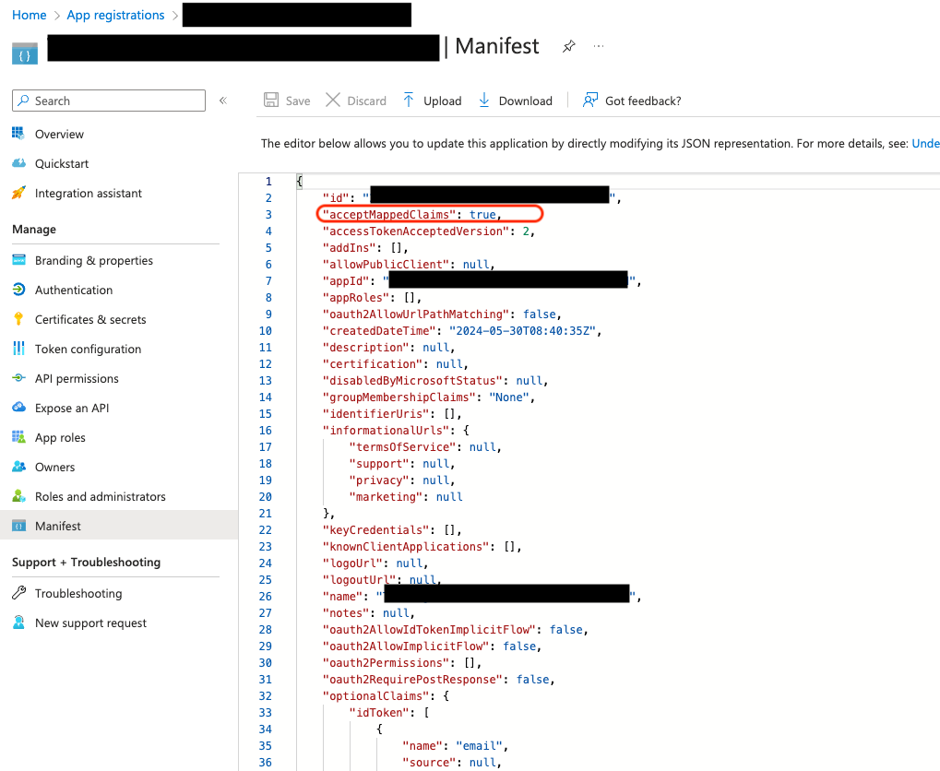Open the ellipsis more options menu
Viewport: 940px width, 771px height.
pos(600,46)
